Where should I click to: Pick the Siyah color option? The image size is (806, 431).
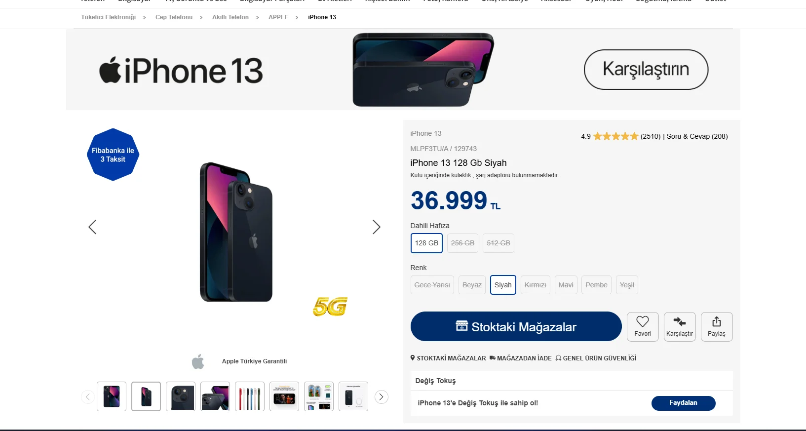click(503, 285)
